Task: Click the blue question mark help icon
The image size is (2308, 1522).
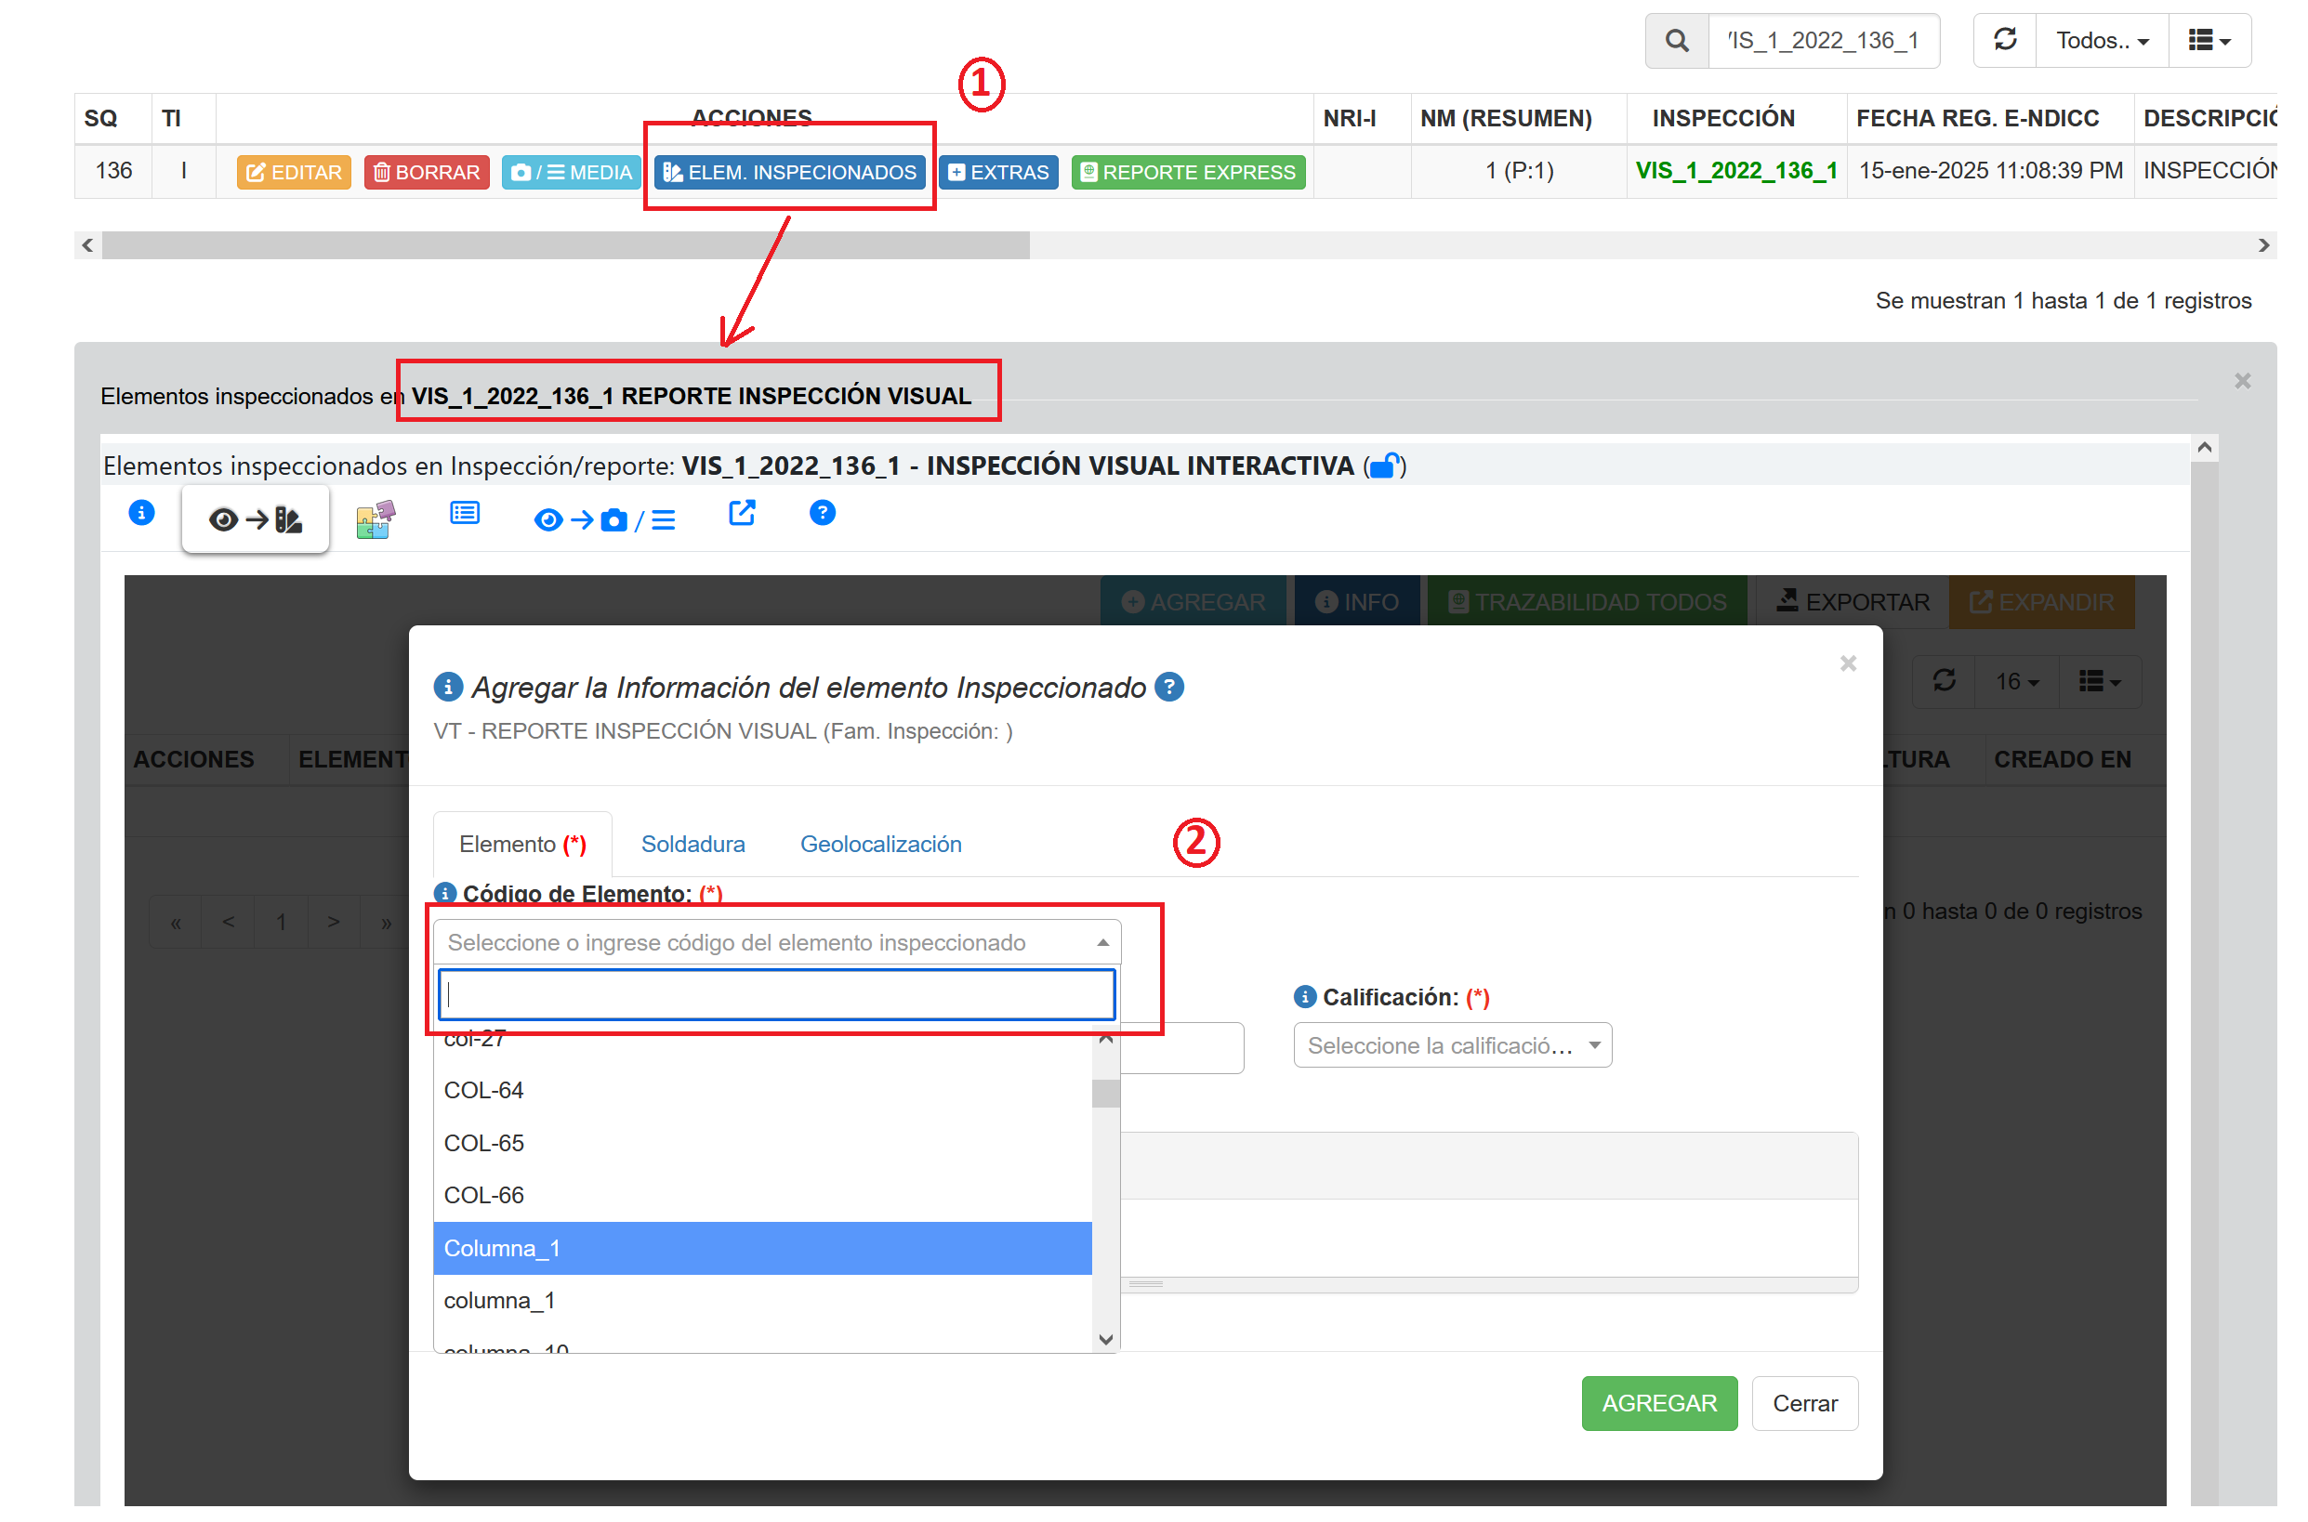Action: click(823, 513)
